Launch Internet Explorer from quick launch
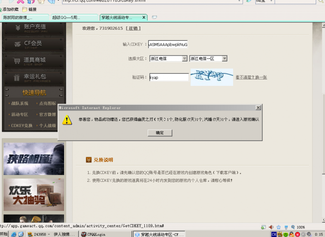Screen dimensions: 325x237 pyautogui.click(x=13, y=234)
